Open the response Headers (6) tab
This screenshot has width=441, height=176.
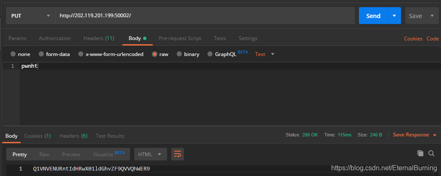(73, 136)
